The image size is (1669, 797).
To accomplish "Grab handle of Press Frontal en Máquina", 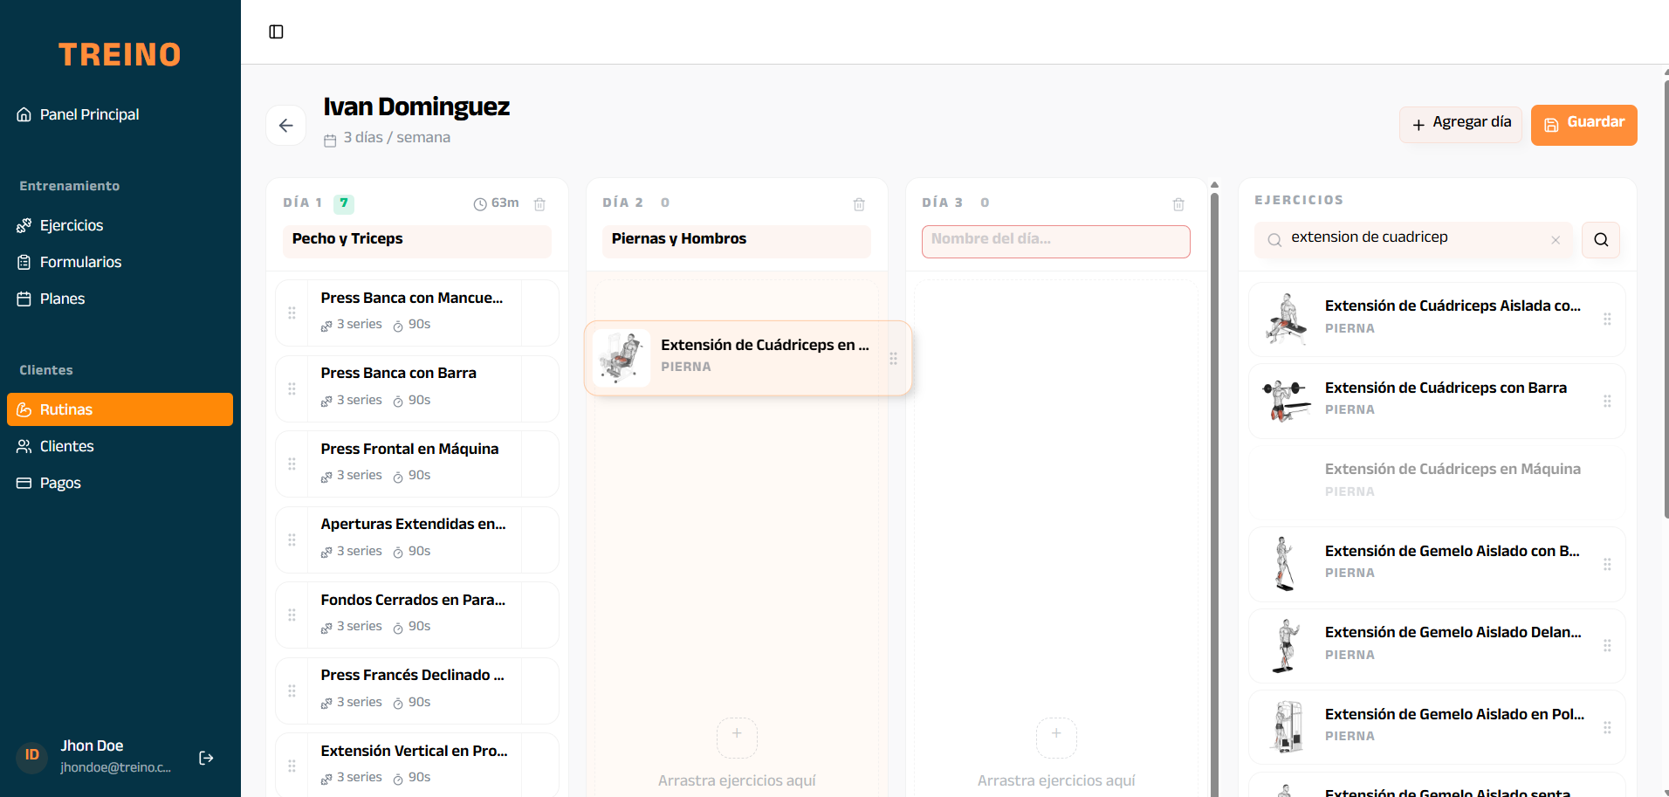I will coord(292,464).
